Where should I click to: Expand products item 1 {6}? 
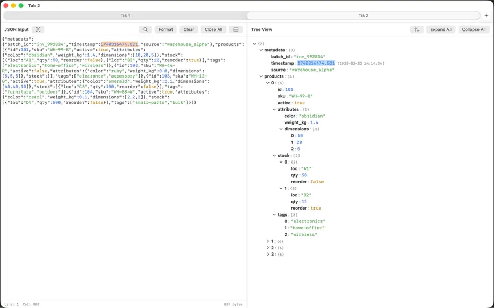[x=268, y=241]
